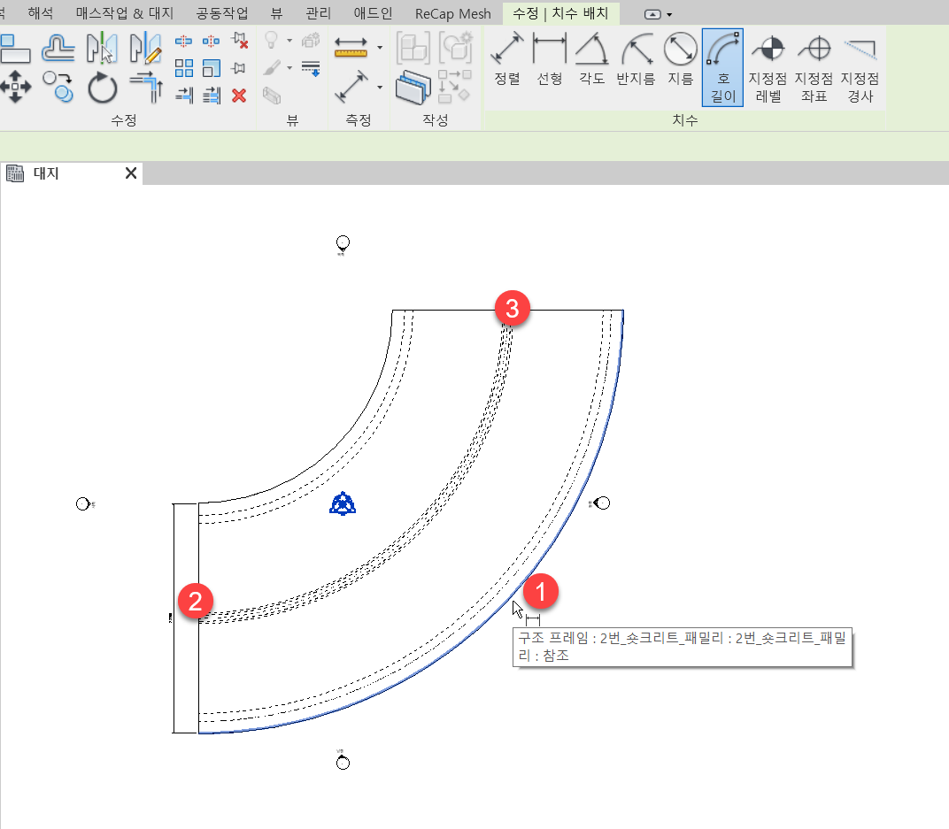This screenshot has height=829, width=949.
Task: Click the Rotate tool icon
Action: (x=103, y=88)
